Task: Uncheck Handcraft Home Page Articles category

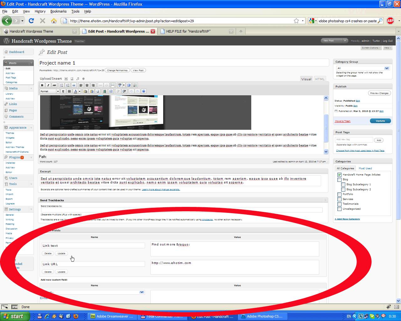Action: click(339, 175)
